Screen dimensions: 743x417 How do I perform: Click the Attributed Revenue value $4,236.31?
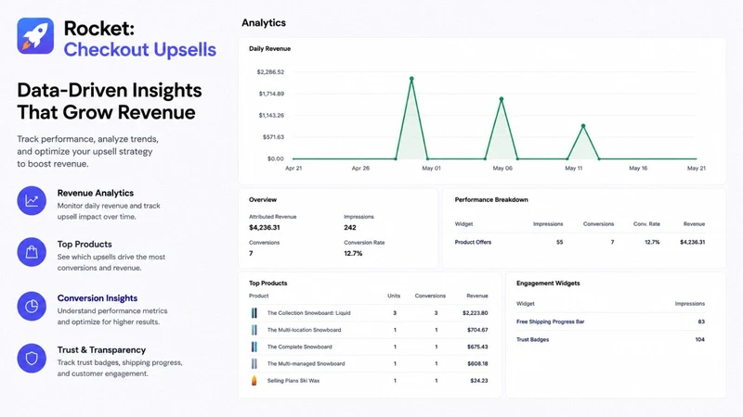tap(265, 227)
